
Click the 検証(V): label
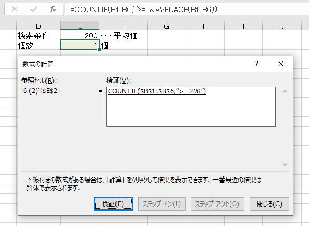[119, 80]
